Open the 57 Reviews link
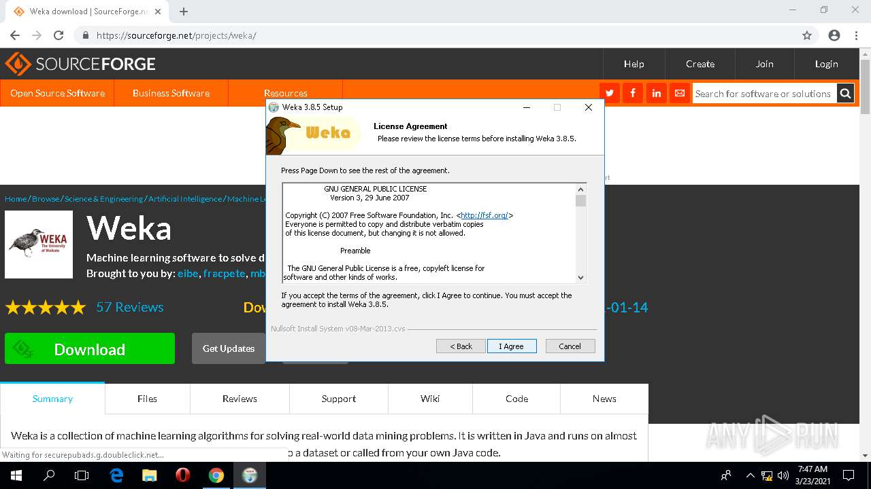Screen dimensions: 871x489 [130, 307]
